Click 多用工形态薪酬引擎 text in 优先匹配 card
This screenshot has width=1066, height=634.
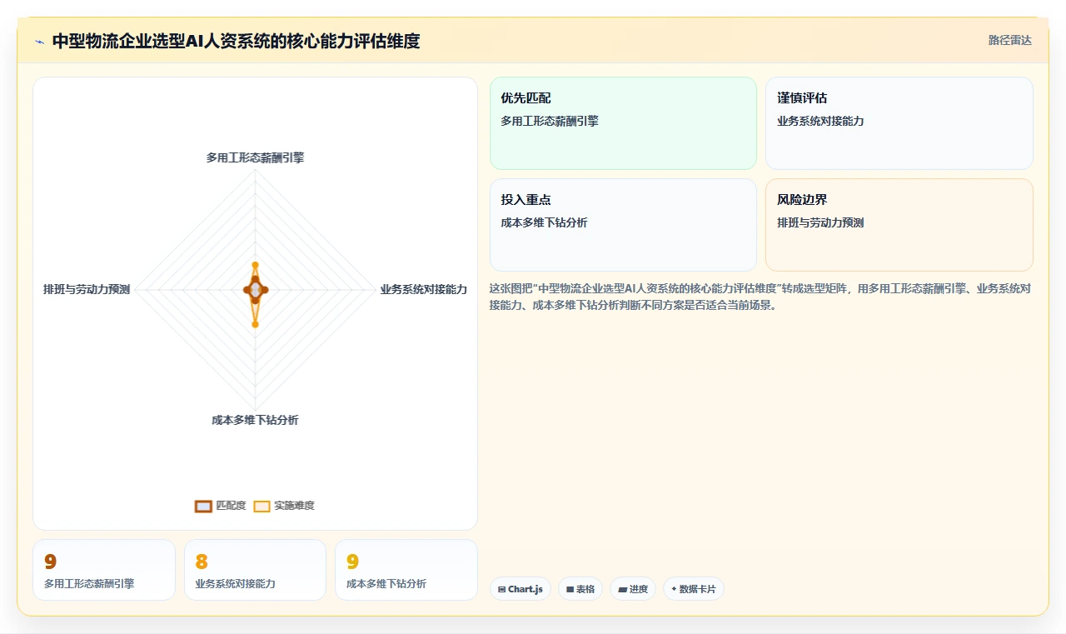click(550, 121)
